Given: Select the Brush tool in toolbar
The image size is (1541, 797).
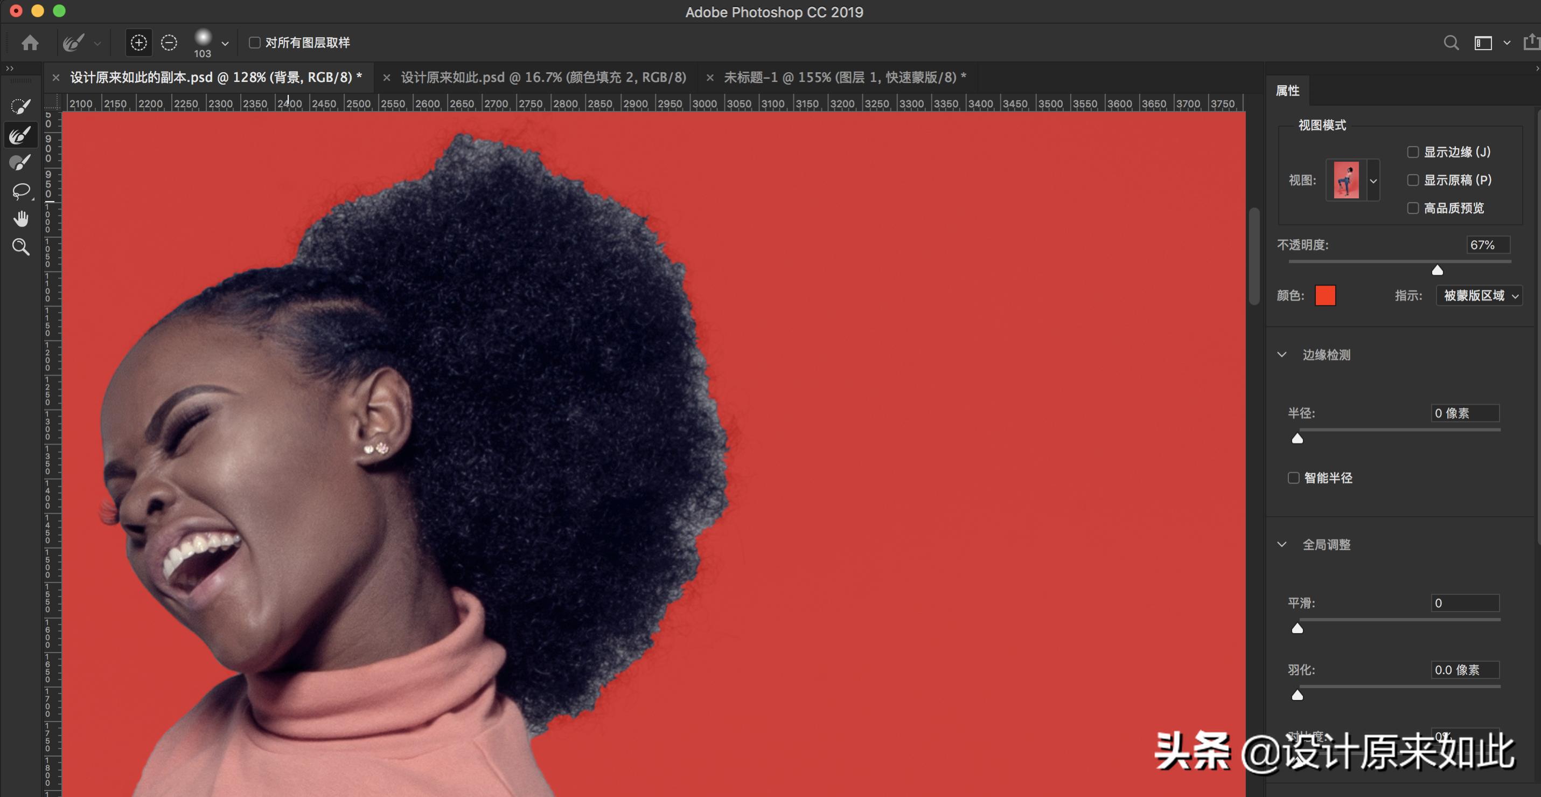Looking at the screenshot, I should [20, 163].
